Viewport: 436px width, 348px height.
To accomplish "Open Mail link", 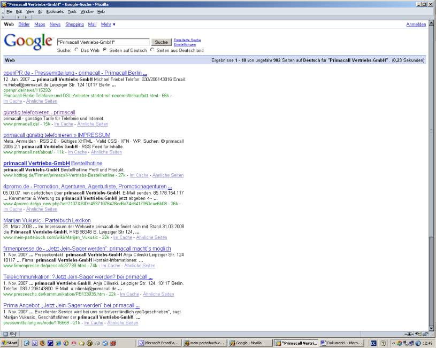I will [93, 25].
